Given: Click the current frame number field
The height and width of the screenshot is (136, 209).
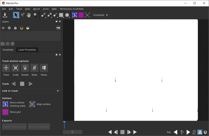Looking at the screenshot, I should (x=73, y=132).
